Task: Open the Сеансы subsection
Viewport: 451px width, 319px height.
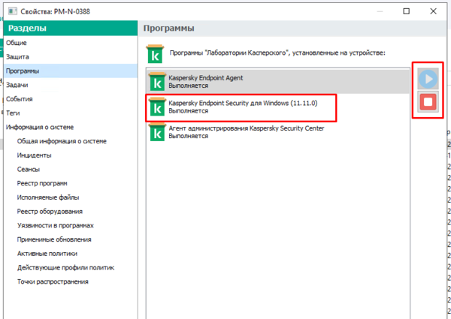Action: [x=29, y=170]
